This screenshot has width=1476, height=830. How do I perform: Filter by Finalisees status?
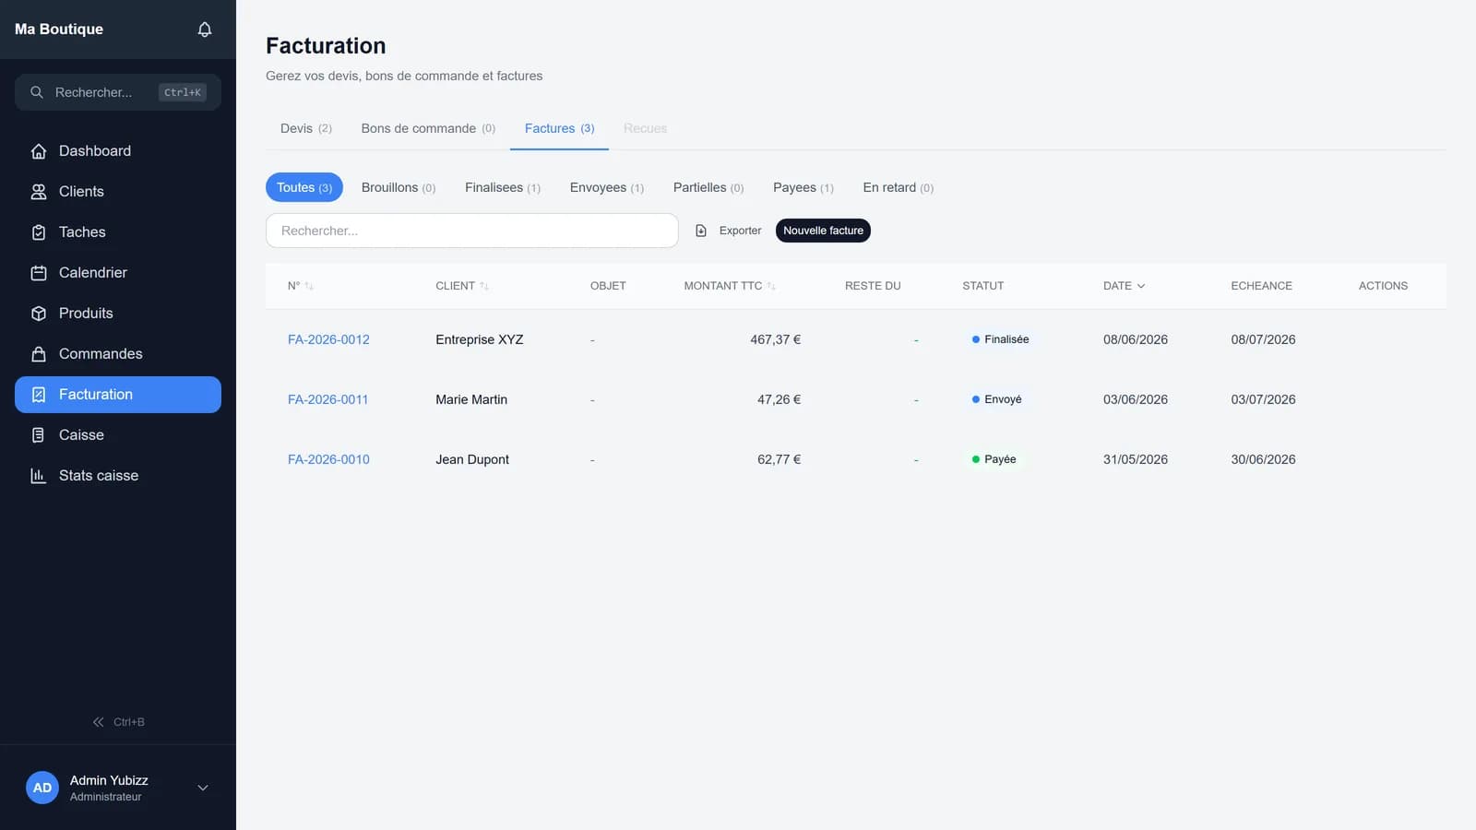[503, 187]
